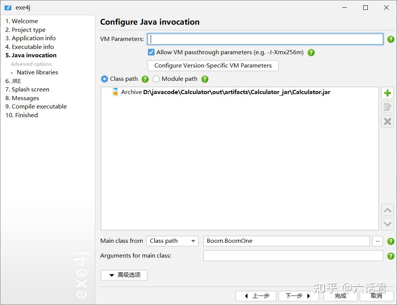Click the remove classpath entry icon
The image size is (397, 305).
(387, 121)
